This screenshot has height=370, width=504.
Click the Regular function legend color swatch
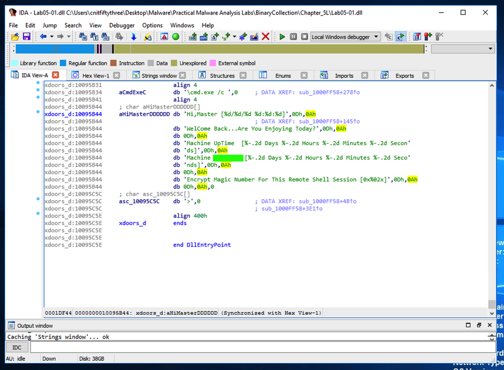[x=63, y=63]
